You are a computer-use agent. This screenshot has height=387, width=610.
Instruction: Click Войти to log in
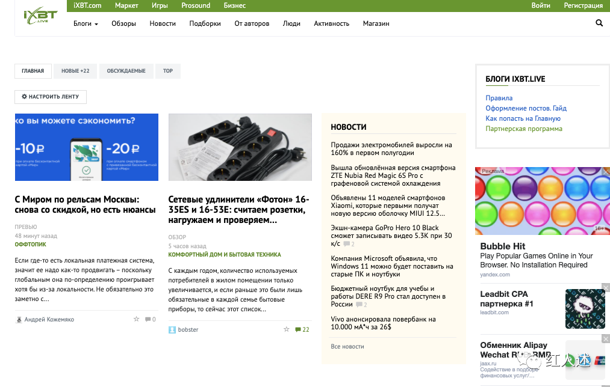click(x=541, y=5)
